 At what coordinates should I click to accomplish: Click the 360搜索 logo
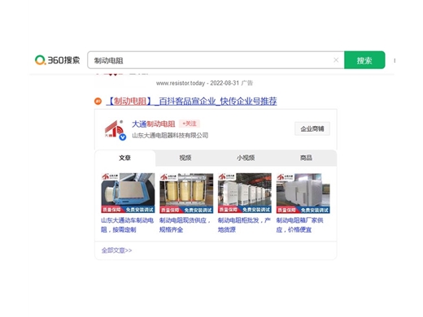pyautogui.click(x=58, y=60)
